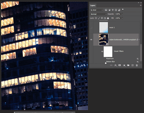Open Normal blend mode dropdown
Screen dimensions: 144x113
tap(98, 14)
